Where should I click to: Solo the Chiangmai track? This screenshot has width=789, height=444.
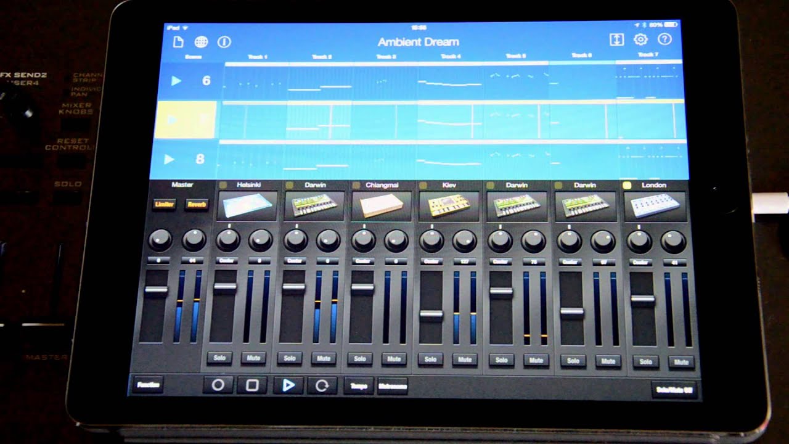360,358
